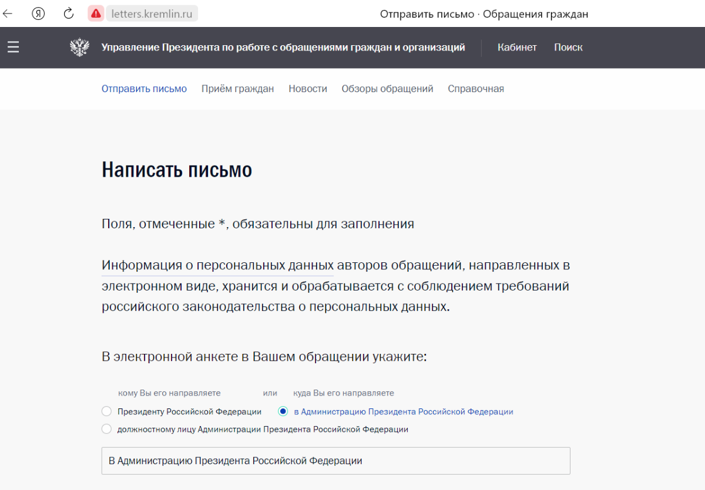The image size is (705, 490).
Task: Click the В электронной анкете instruction text
Action: (x=264, y=357)
